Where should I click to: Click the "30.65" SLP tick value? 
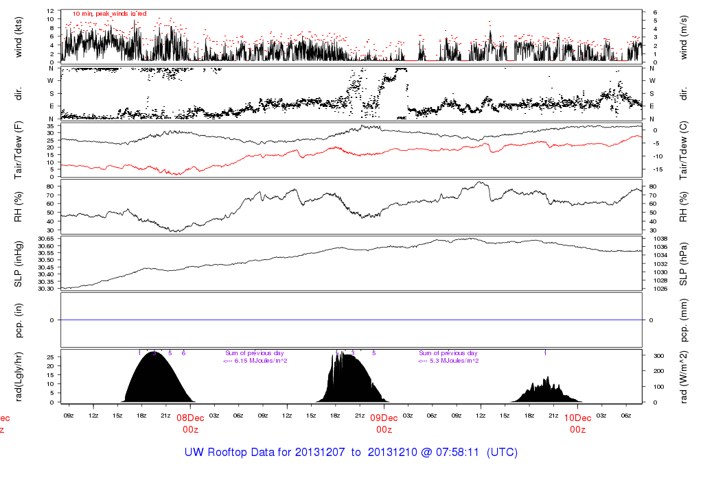(46, 239)
